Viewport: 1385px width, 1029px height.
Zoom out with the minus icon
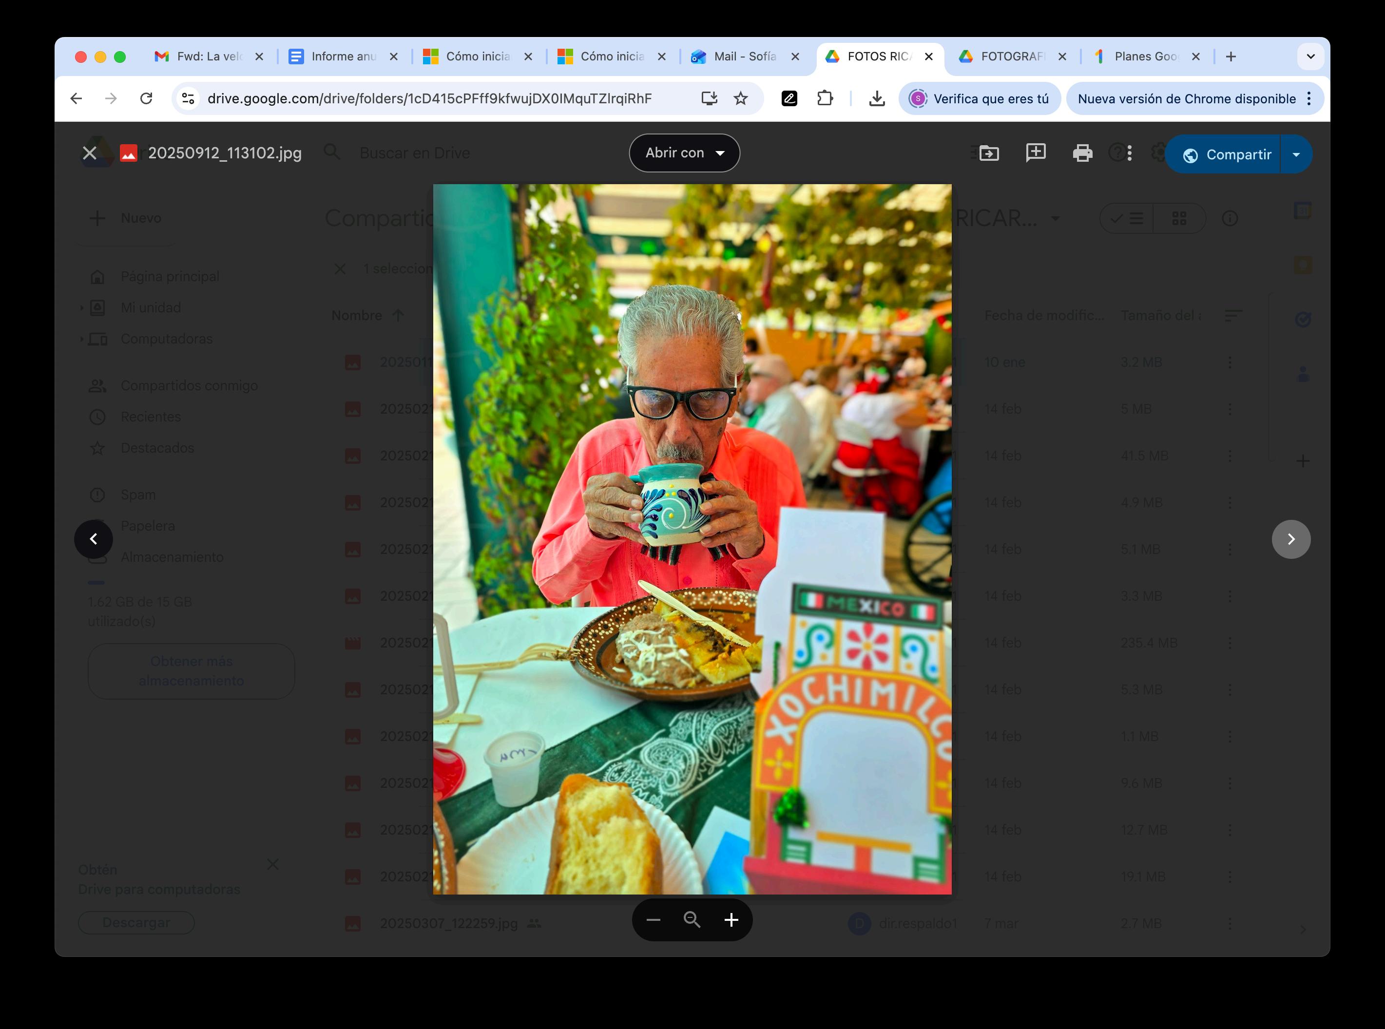coord(653,920)
